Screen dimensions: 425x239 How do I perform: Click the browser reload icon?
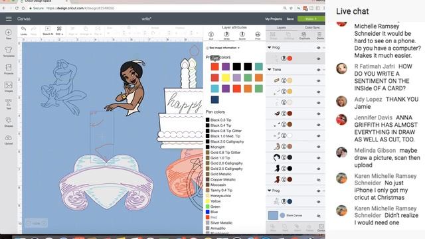17,8
